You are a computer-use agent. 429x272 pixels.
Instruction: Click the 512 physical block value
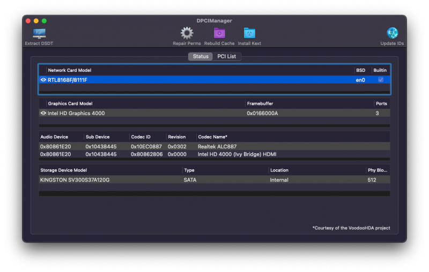pyautogui.click(x=372, y=180)
